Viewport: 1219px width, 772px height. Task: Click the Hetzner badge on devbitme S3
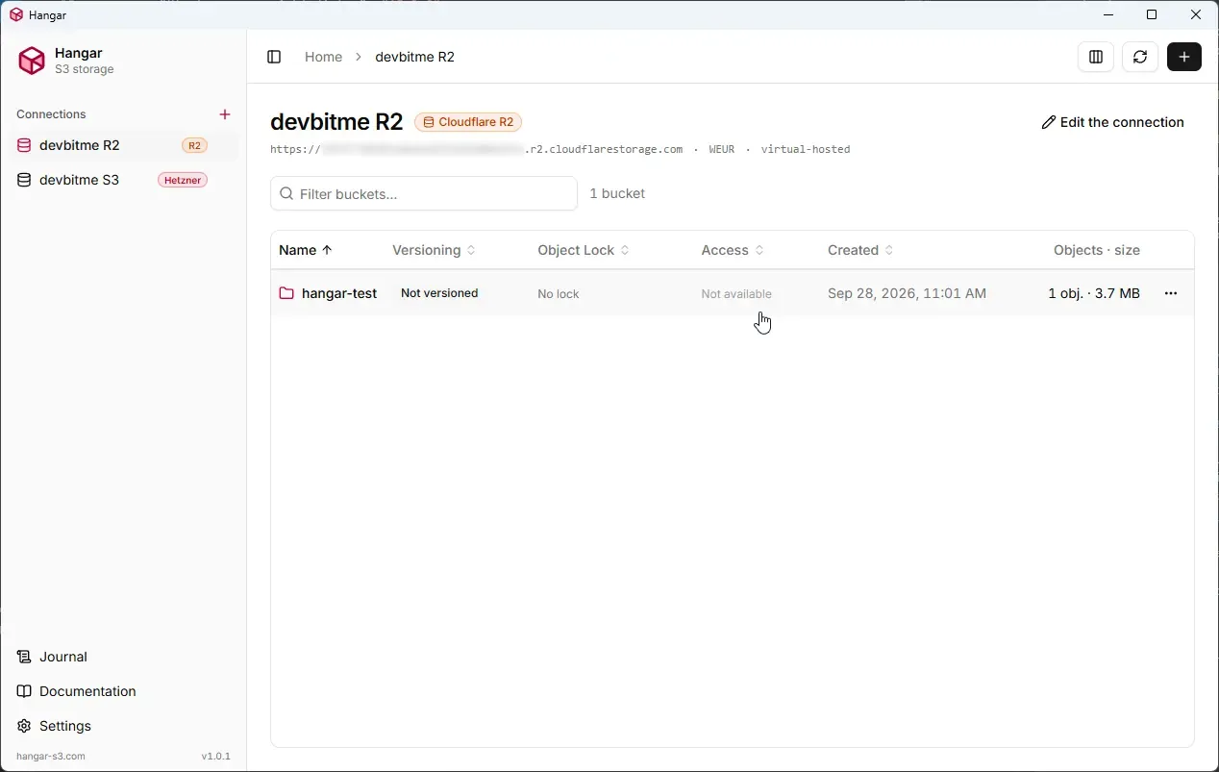tap(183, 180)
